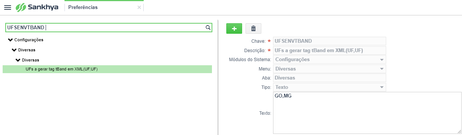This screenshot has height=135, width=462.
Task: Open the Módulos do Sistema dropdown
Action: pos(330,60)
